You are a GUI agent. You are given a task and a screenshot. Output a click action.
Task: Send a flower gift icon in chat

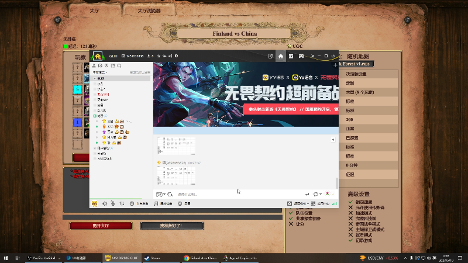[328, 194]
